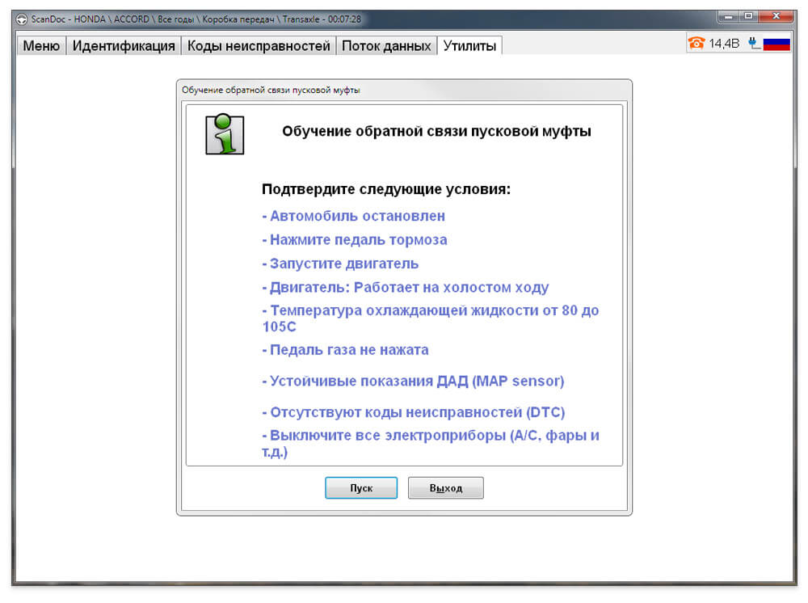Screen dimensions: 808x603
Task: Click the blue plug connection icon
Action: pyautogui.click(x=753, y=44)
